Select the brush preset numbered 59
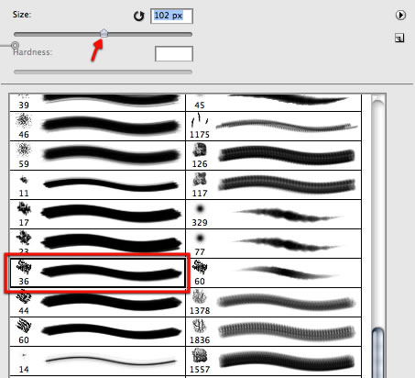Screen dimensions: 415x378 pos(97,156)
